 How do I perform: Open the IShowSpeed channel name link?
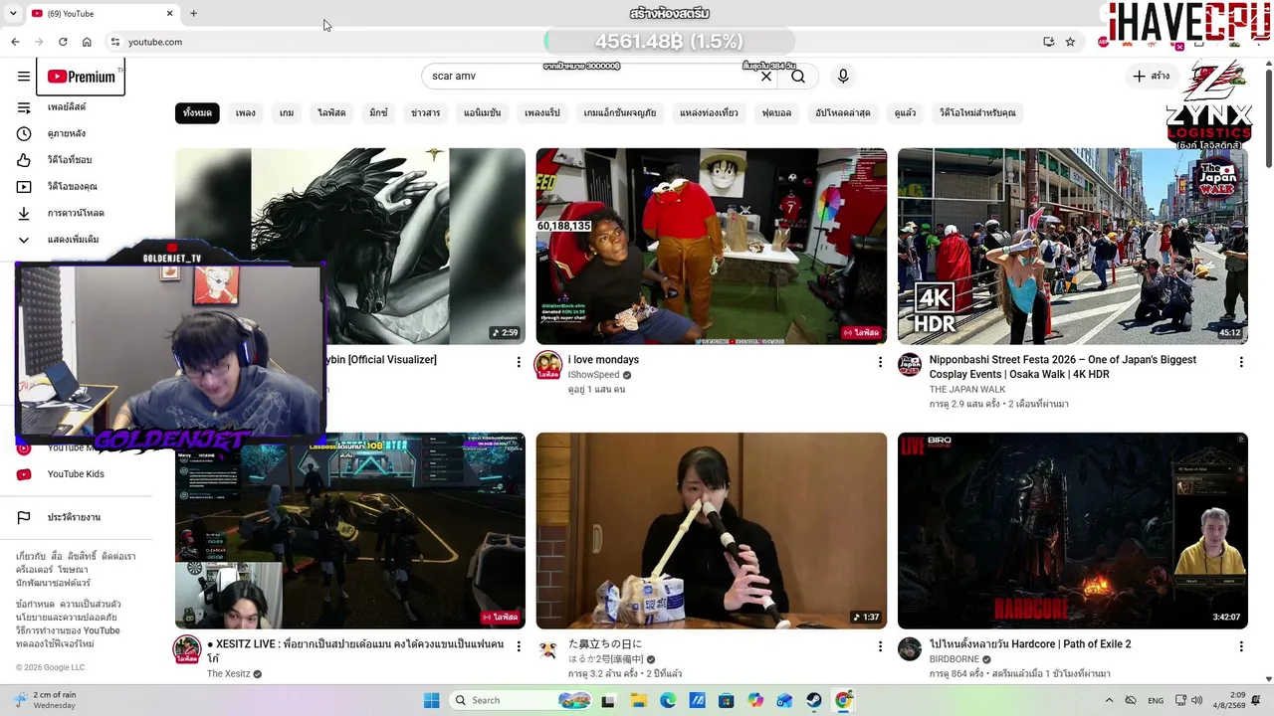point(593,375)
